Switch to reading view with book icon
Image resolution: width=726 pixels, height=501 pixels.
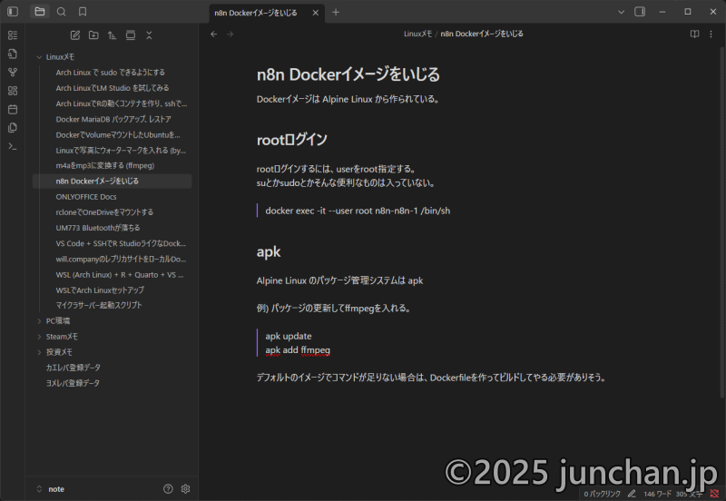pos(694,34)
